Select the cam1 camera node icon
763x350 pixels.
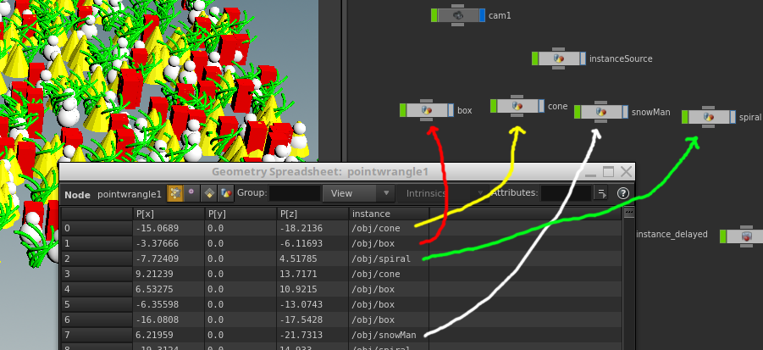pos(458,15)
